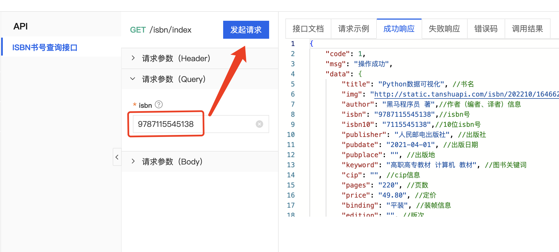Select the 成功响应 tab
Viewport: 559px width, 252px height.
pos(399,29)
